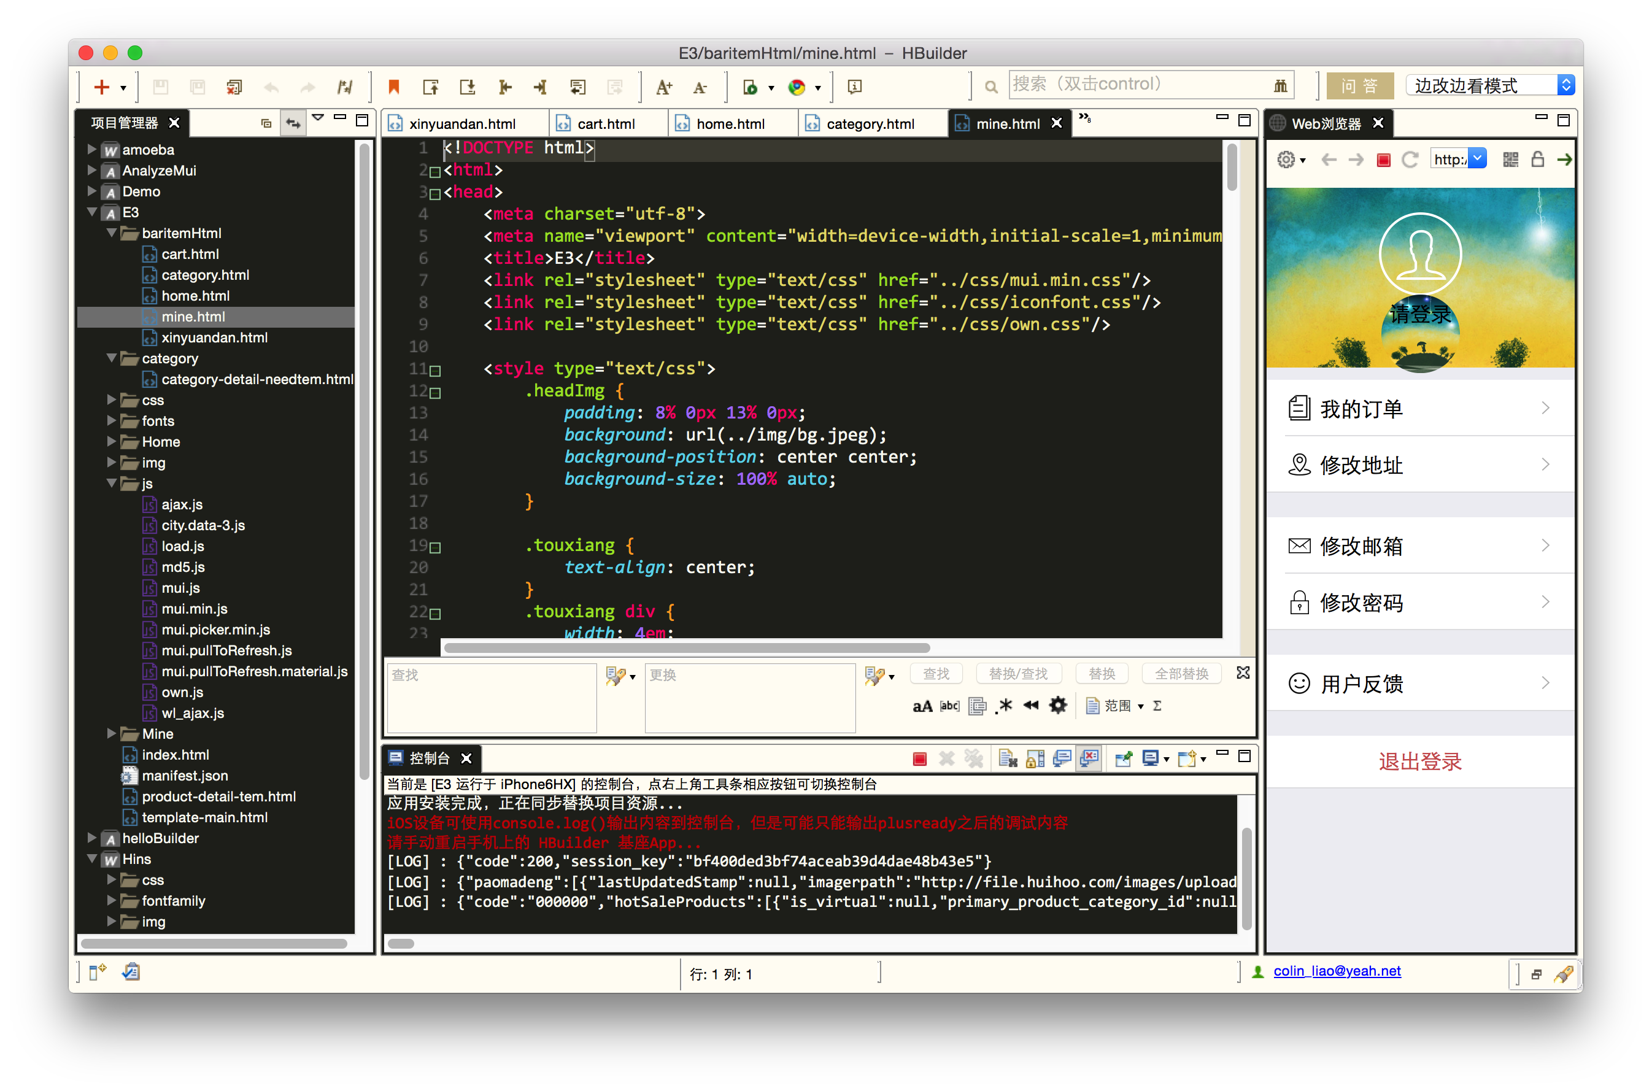Click the console terminate red stop icon
The height and width of the screenshot is (1091, 1652).
click(x=919, y=758)
